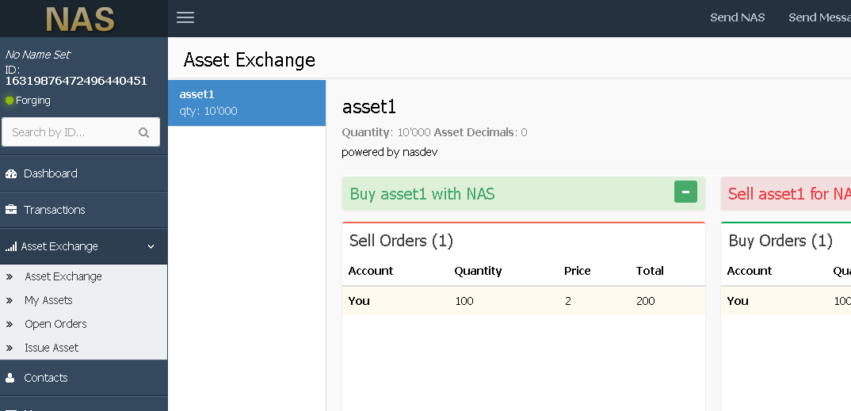Click the account ID number

pyautogui.click(x=76, y=81)
